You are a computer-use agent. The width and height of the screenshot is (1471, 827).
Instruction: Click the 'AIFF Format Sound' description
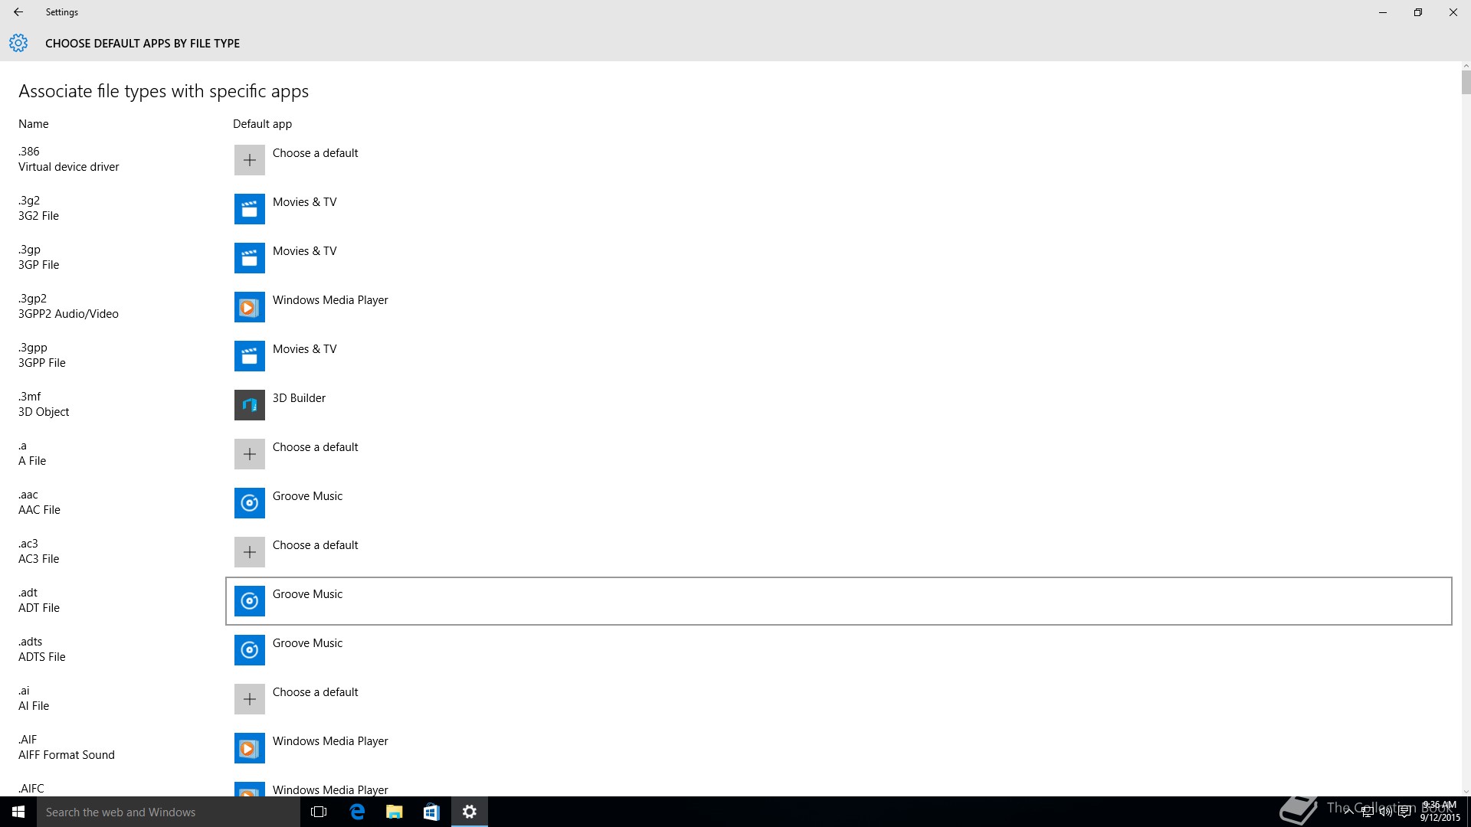coord(67,755)
